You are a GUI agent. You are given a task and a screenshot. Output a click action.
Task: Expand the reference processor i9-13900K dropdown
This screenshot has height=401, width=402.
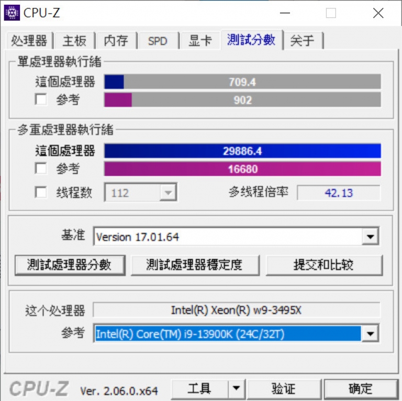pyautogui.click(x=370, y=333)
